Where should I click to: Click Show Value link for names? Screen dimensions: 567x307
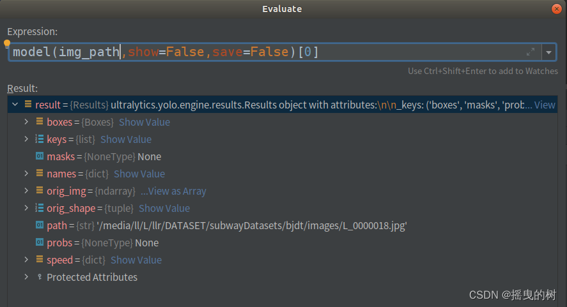[139, 174]
